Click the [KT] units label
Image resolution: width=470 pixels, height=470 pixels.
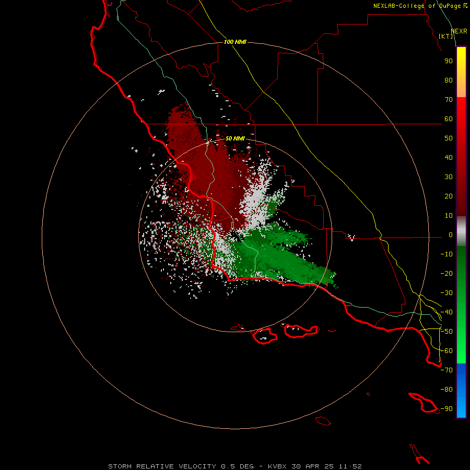click(446, 36)
